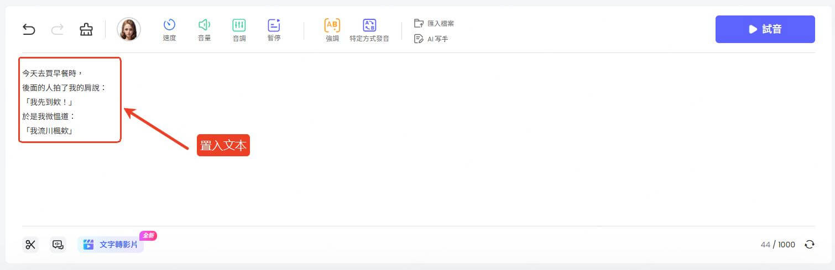Image resolution: width=835 pixels, height=270 pixels.
Task: Open the AI 写手 writer
Action: 431,39
